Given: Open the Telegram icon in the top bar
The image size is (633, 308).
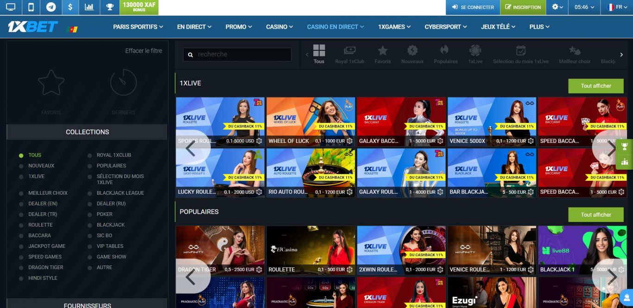Looking at the screenshot, I should coord(51,7).
